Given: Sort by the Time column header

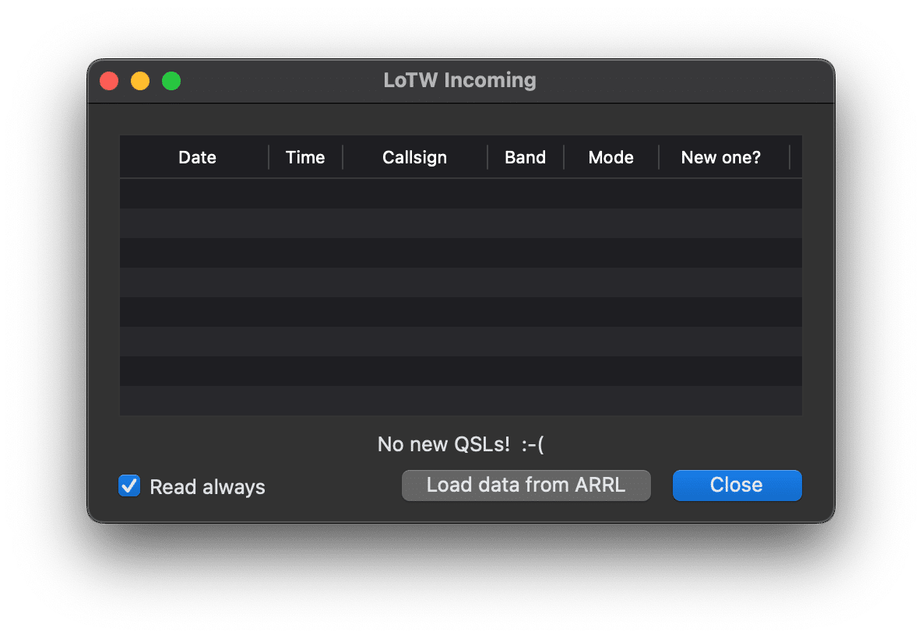Looking at the screenshot, I should point(305,157).
